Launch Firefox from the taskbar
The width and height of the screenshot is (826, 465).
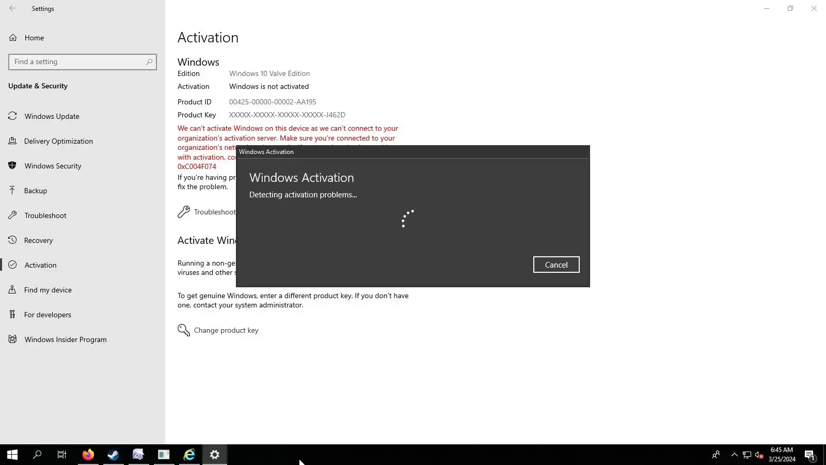coord(88,455)
